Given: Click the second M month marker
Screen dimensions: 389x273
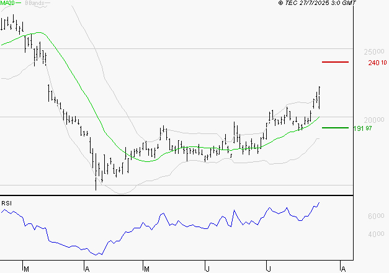Looking at the screenshot, I should coord(146,269).
